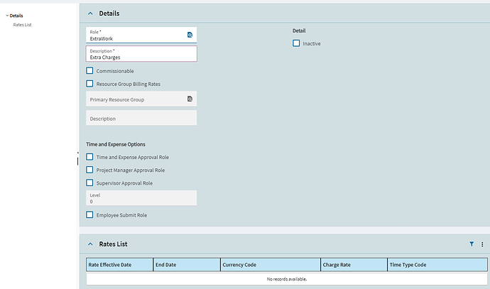The height and width of the screenshot is (289, 490).
Task: Check the Inactive checkbox
Action: (296, 43)
